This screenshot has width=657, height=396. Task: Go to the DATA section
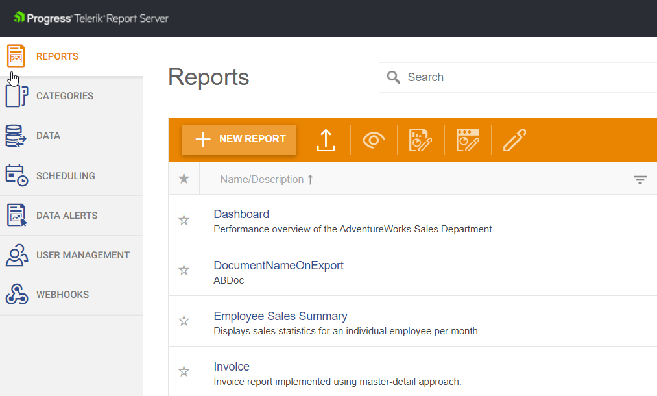48,136
